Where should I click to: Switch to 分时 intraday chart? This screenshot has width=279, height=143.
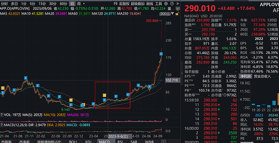(5, 3)
